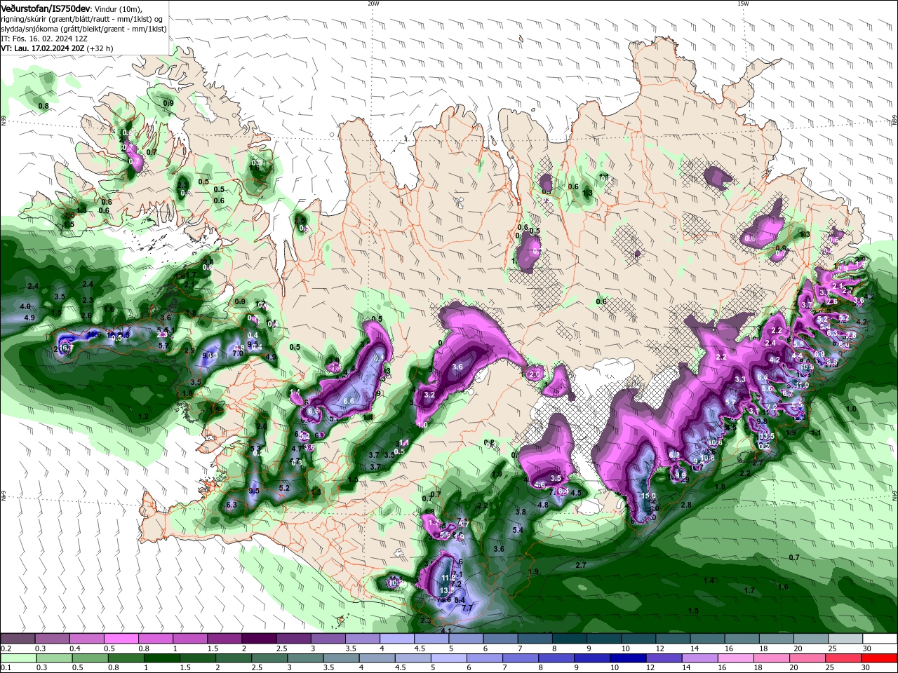Pick the white 30 swatch in top legend row
This screenshot has width=898, height=673.
(880, 639)
